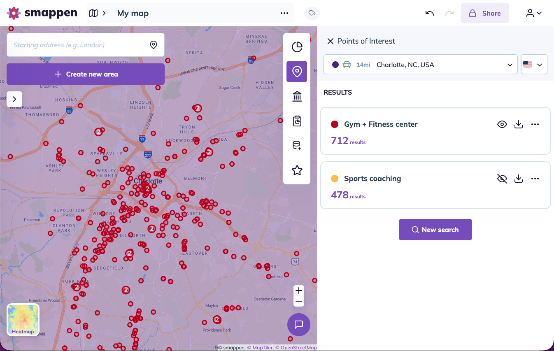Open the pie chart analytics panel
This screenshot has height=351, width=554.
pyautogui.click(x=297, y=47)
